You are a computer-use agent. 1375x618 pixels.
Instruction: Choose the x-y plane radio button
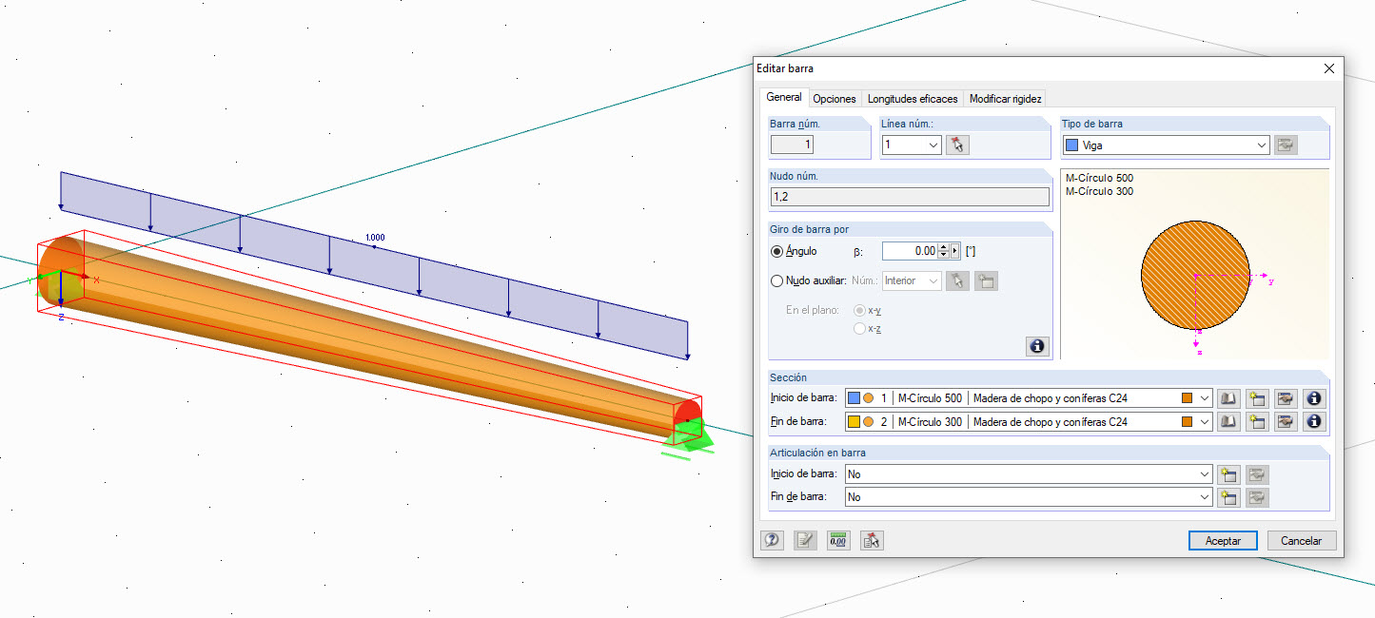tap(859, 310)
